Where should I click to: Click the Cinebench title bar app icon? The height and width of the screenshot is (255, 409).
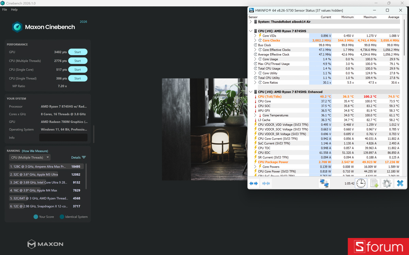pyautogui.click(x=3, y=3)
